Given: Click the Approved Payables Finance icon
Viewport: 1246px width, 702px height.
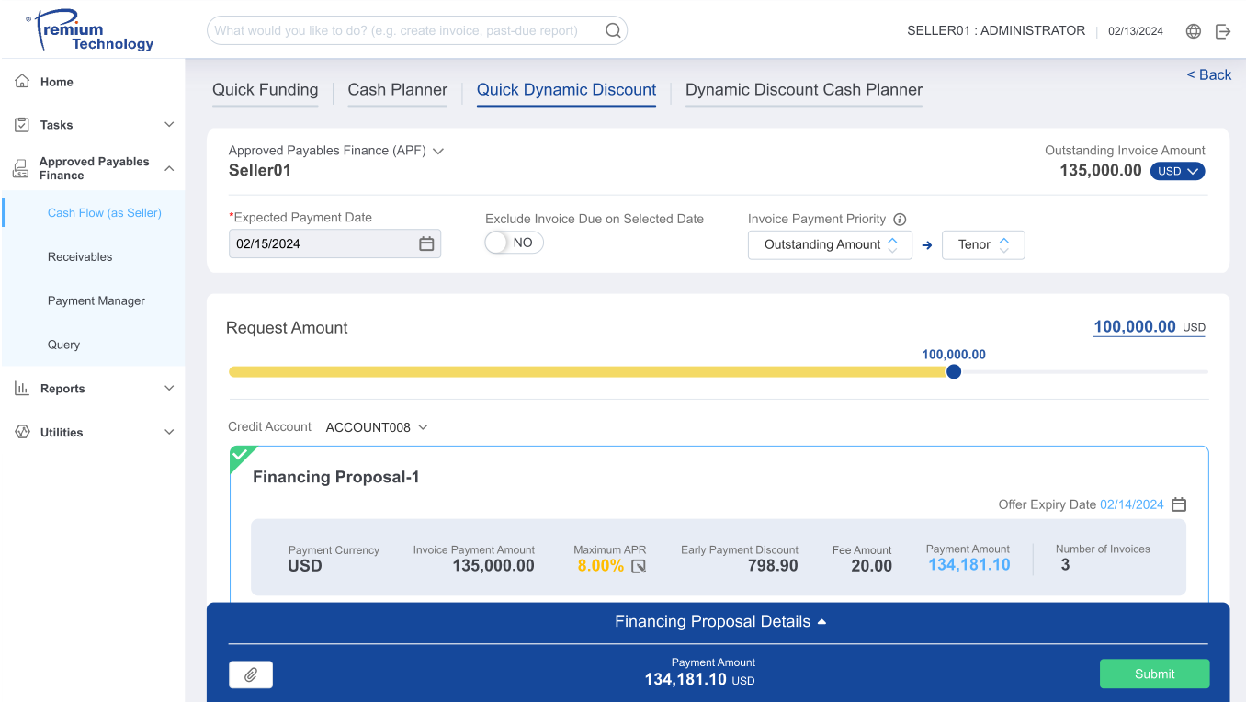Looking at the screenshot, I should (21, 168).
